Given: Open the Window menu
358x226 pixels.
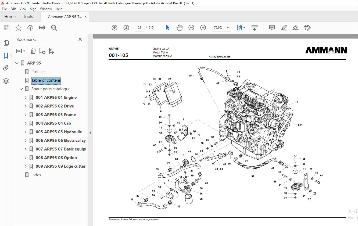Looking at the screenshot, I should tap(46, 9).
